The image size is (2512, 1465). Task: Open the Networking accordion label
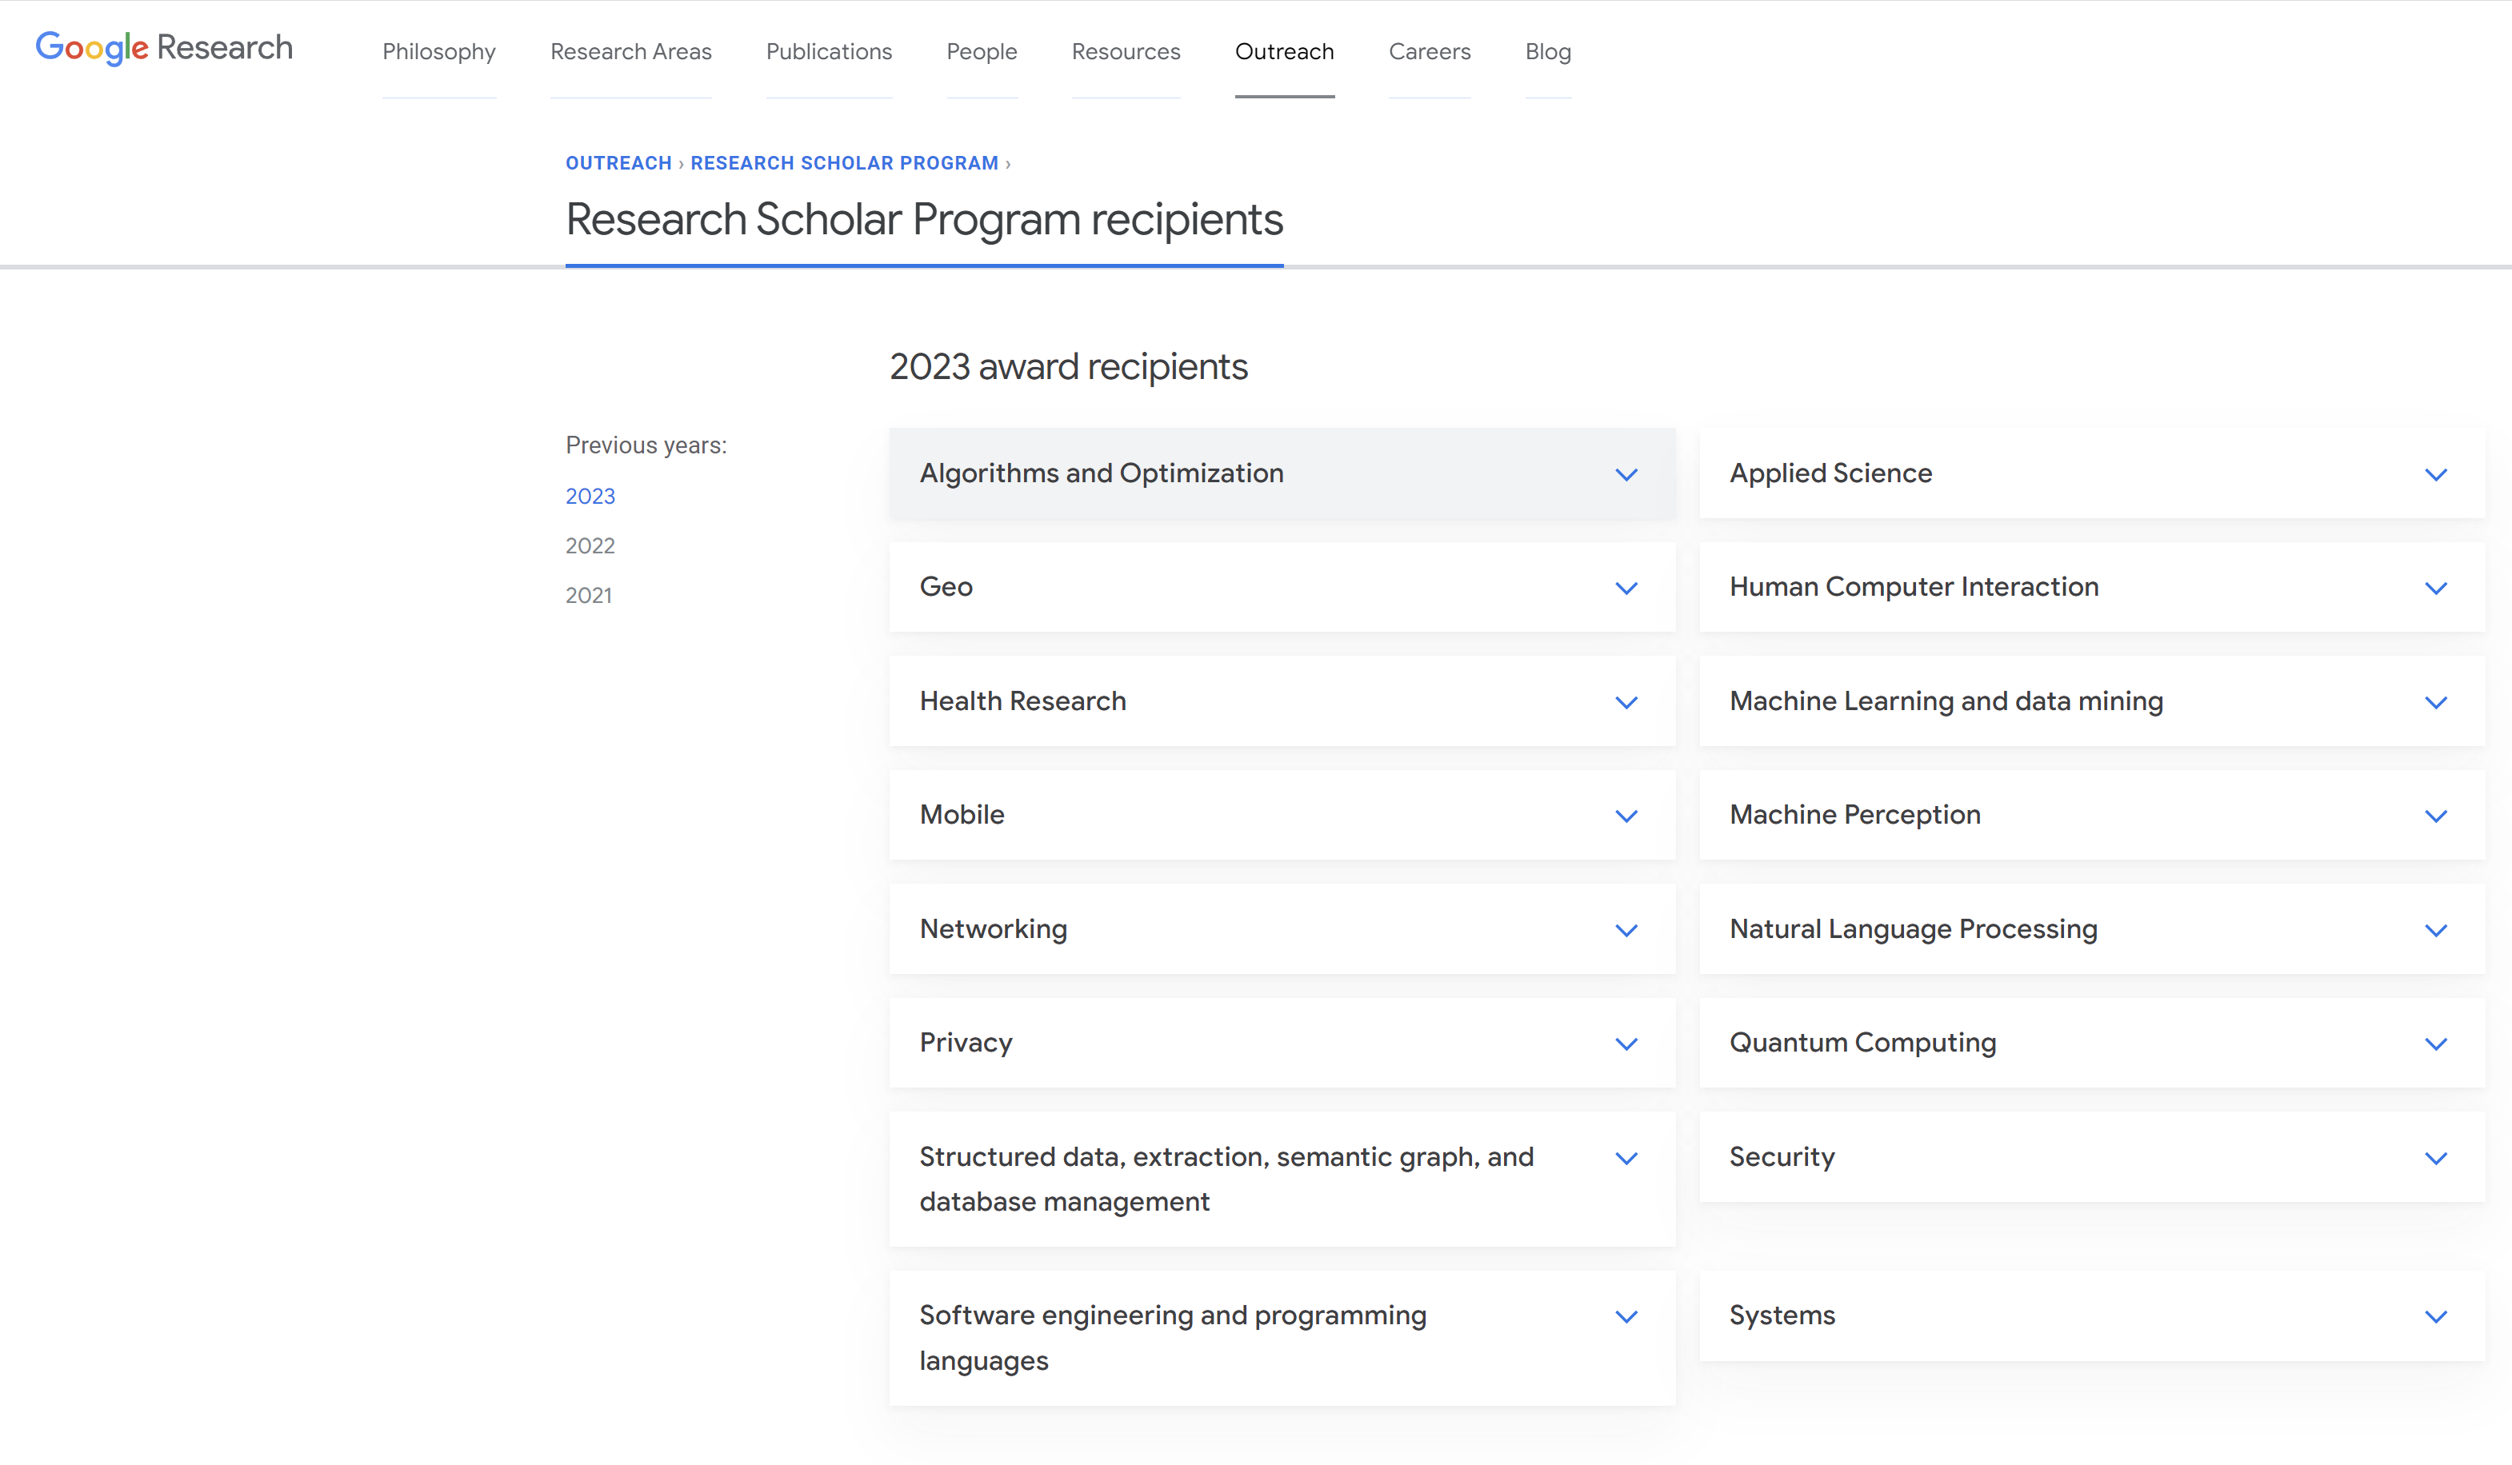click(x=993, y=930)
